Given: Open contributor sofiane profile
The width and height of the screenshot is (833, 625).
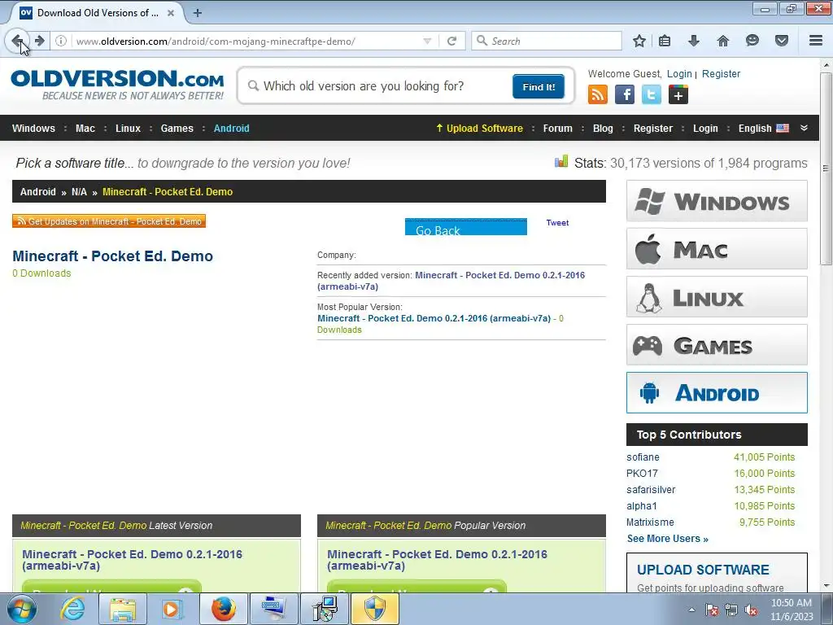Looking at the screenshot, I should (x=643, y=457).
